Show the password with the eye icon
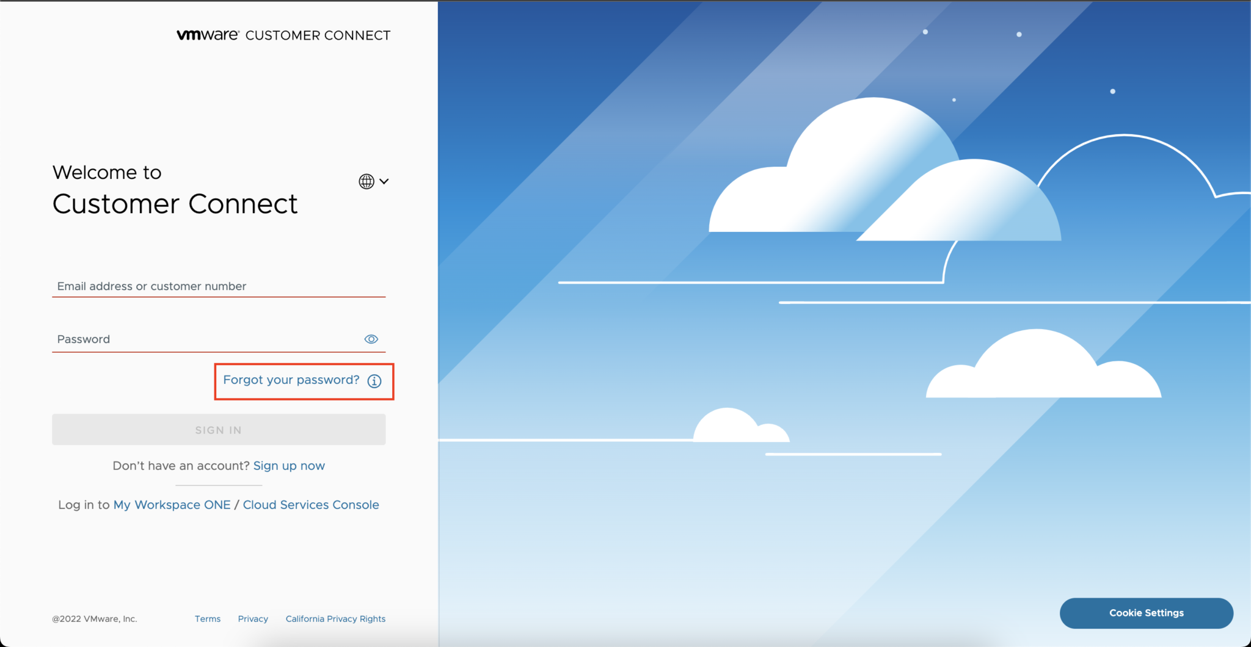The height and width of the screenshot is (647, 1251). [x=371, y=339]
